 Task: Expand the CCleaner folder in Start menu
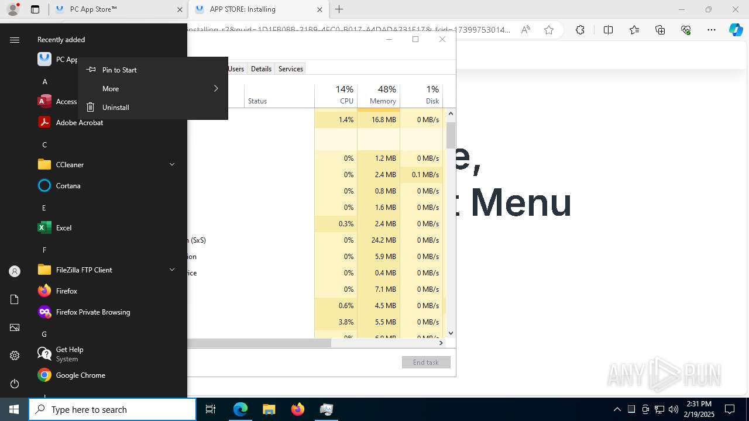click(172, 164)
